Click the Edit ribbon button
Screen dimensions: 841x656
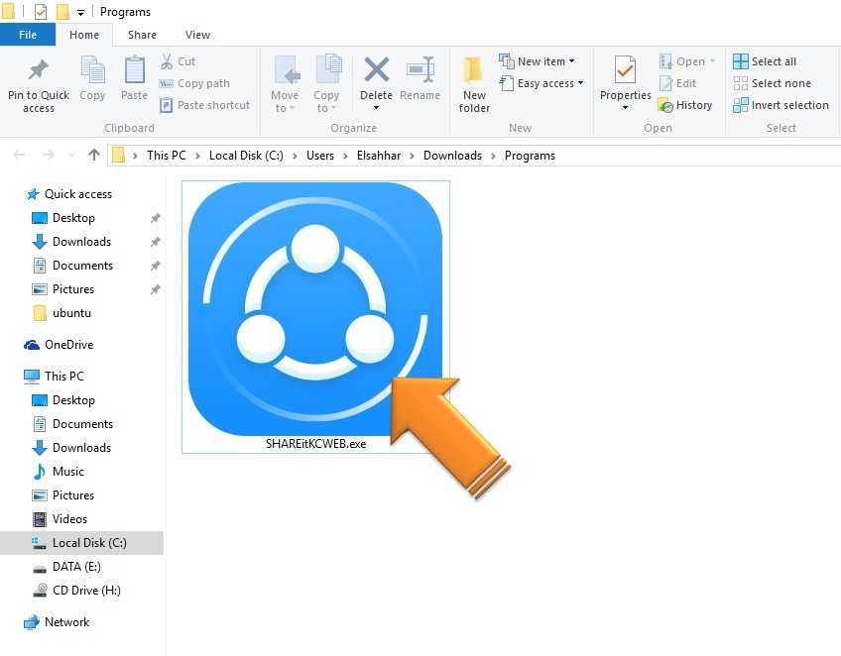677,83
